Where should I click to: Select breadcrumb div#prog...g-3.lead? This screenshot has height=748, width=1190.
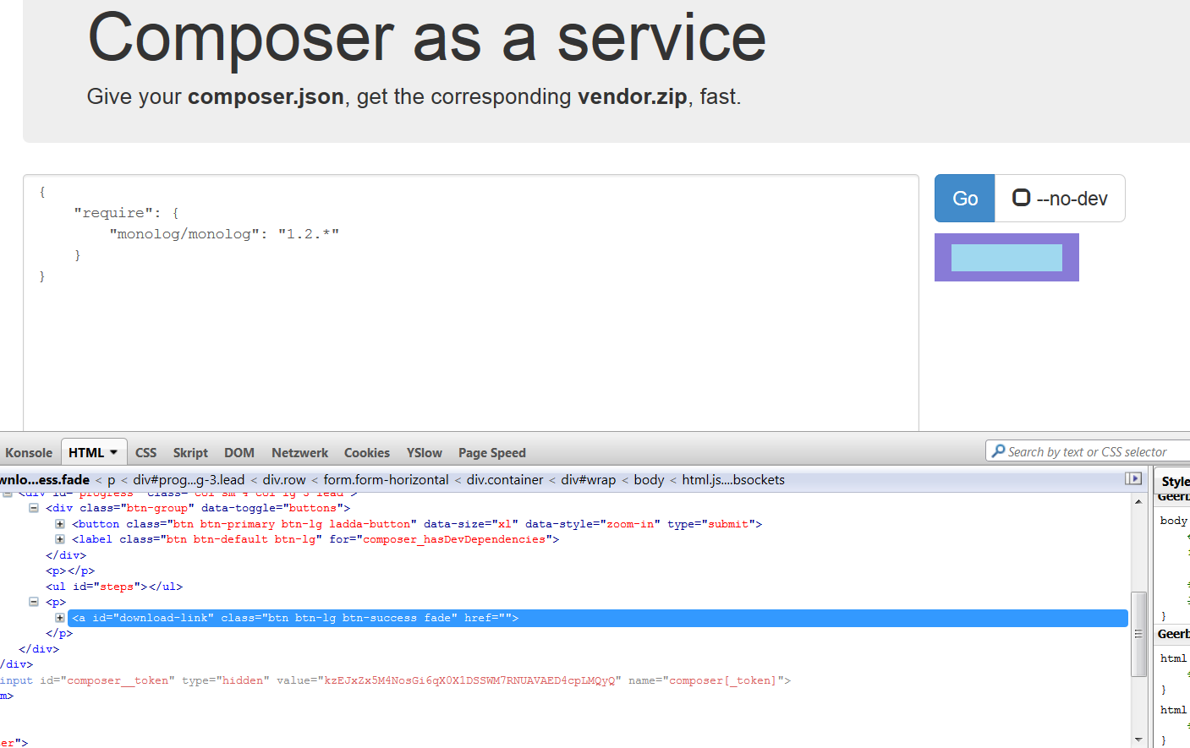189,479
